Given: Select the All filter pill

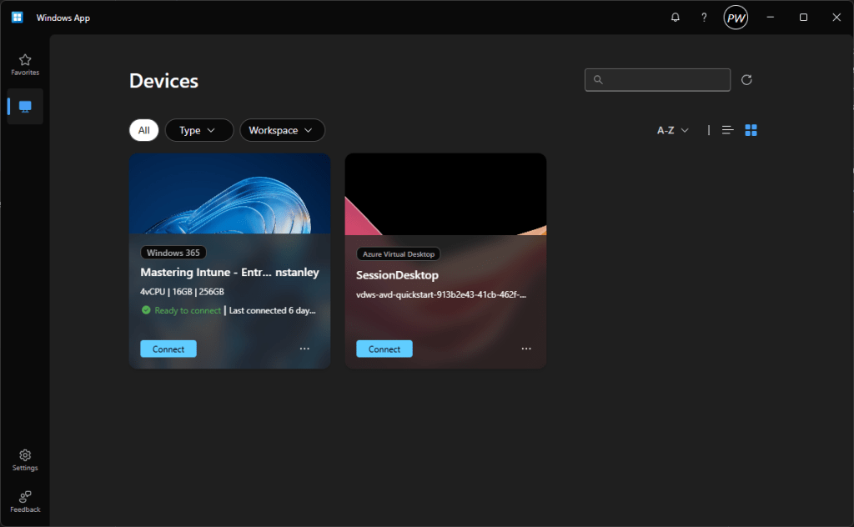Looking at the screenshot, I should tap(143, 130).
